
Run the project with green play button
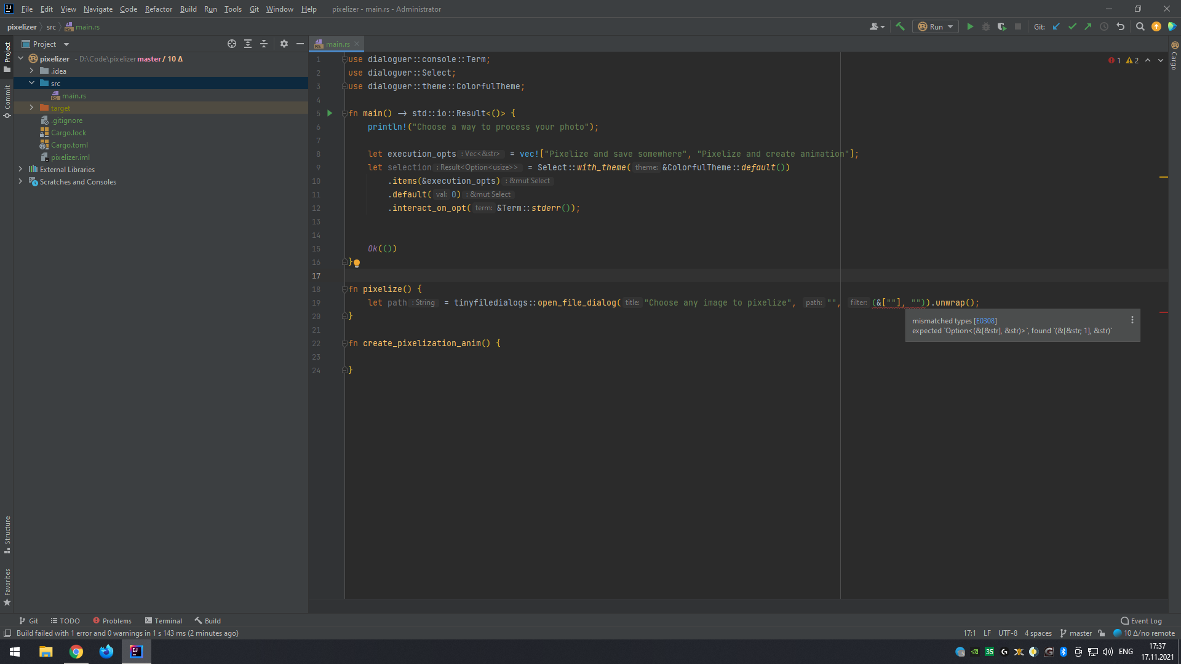(970, 26)
